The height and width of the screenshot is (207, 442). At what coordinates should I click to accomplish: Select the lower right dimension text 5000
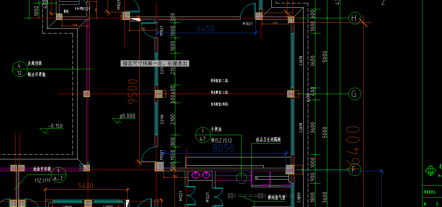[x=325, y=132]
